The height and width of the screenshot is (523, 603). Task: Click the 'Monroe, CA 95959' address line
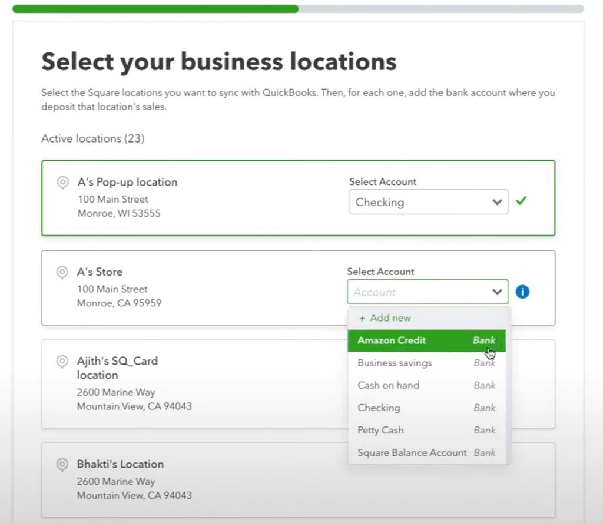(119, 303)
